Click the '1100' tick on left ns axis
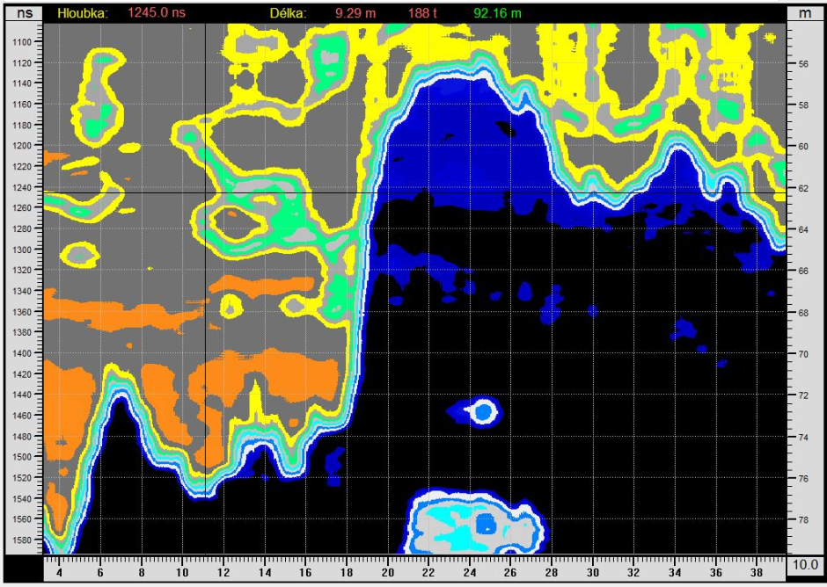This screenshot has height=587, width=827. tap(21, 42)
